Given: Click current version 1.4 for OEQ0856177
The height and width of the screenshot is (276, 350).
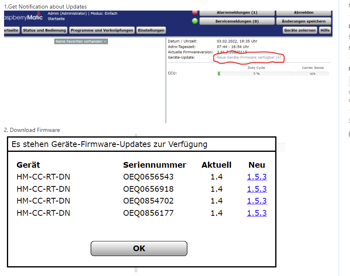Looking at the screenshot, I should coord(217,213).
